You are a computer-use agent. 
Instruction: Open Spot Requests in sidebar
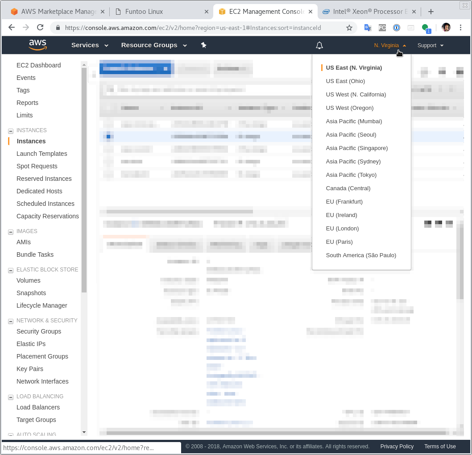click(x=37, y=167)
